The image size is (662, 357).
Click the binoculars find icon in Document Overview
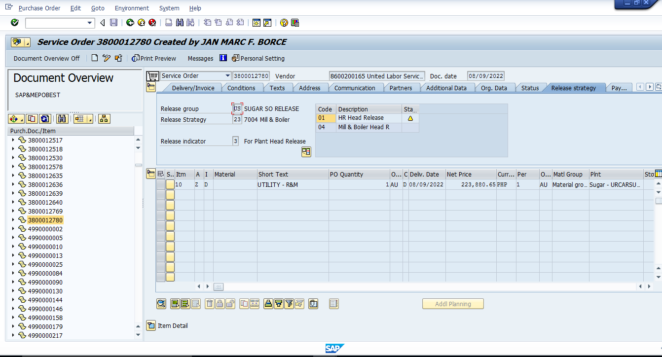coord(62,119)
